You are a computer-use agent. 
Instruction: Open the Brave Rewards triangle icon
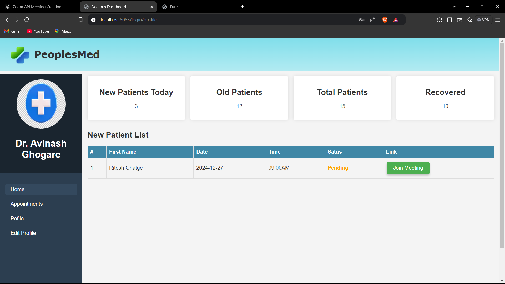click(x=396, y=20)
